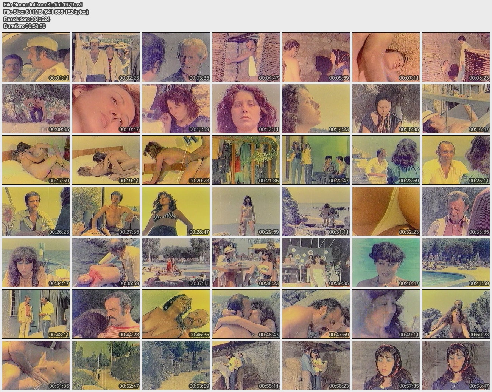Select the thumbnail marked 00:03:35

(x=176, y=57)
